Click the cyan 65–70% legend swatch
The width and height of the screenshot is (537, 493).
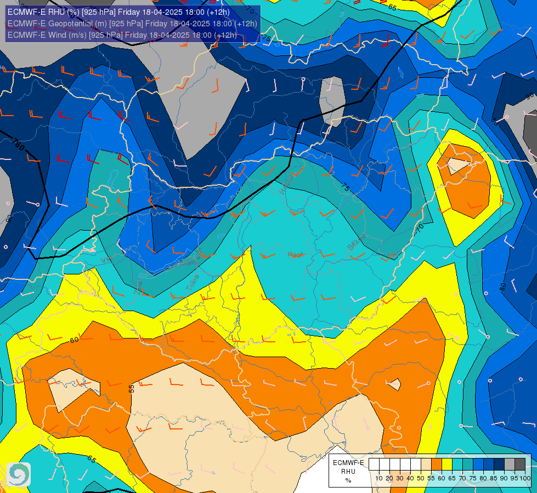(457, 464)
